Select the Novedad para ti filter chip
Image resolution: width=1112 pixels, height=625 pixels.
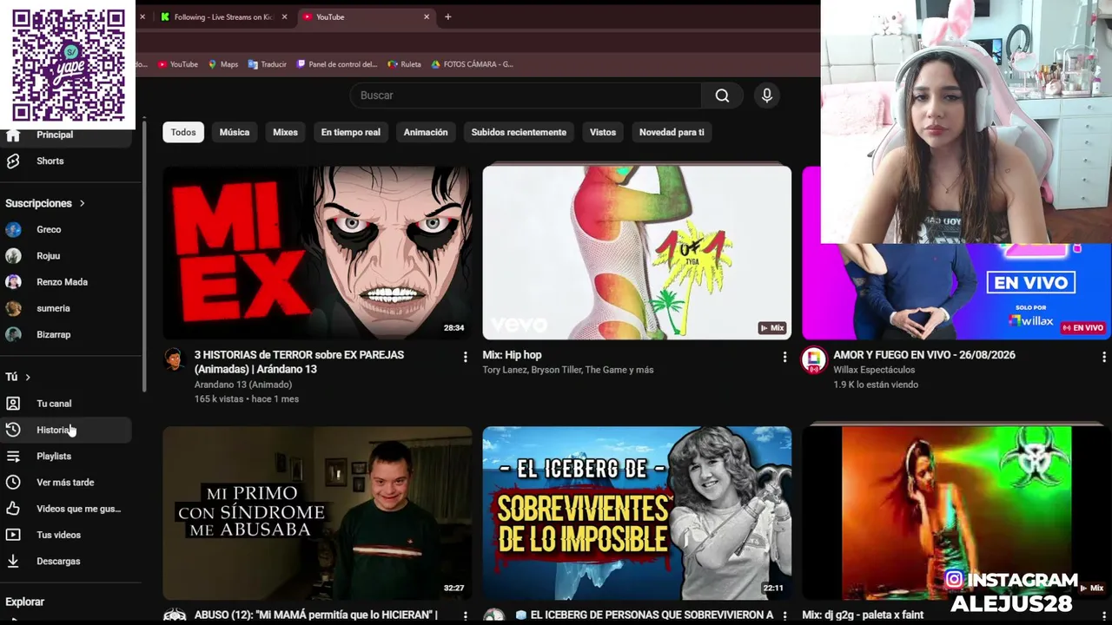click(x=672, y=132)
